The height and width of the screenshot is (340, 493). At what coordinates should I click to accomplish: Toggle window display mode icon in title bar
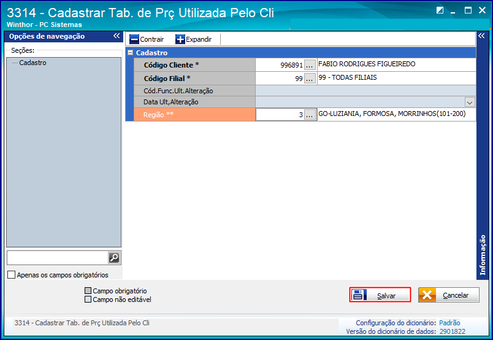click(440, 10)
